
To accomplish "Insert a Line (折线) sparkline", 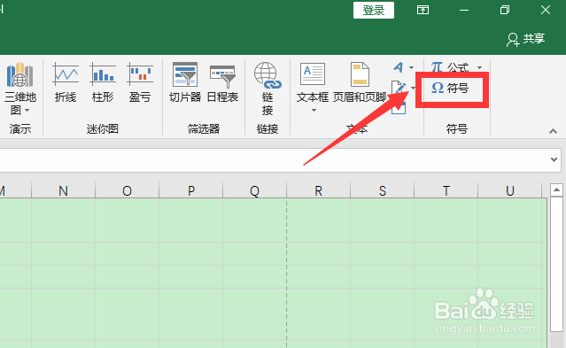I will click(x=66, y=82).
